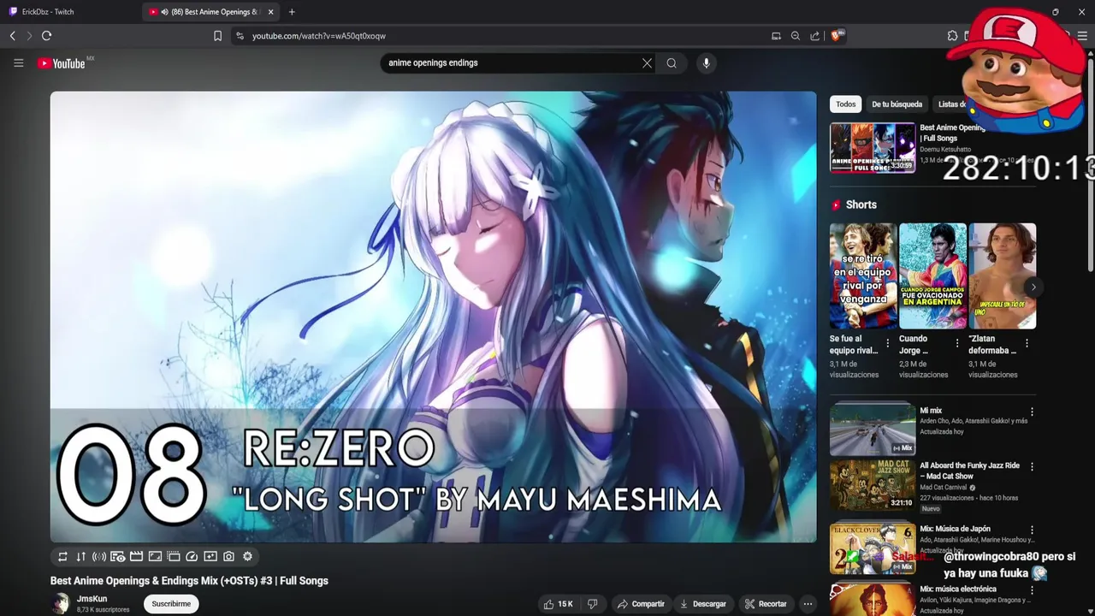Open a new browser tab with plus
The image size is (1095, 616).
click(x=292, y=12)
